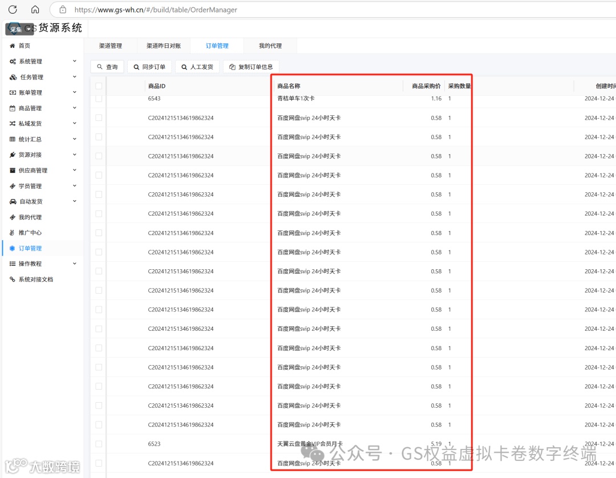Expand the 供应商管理 menu arrow

pos(74,169)
